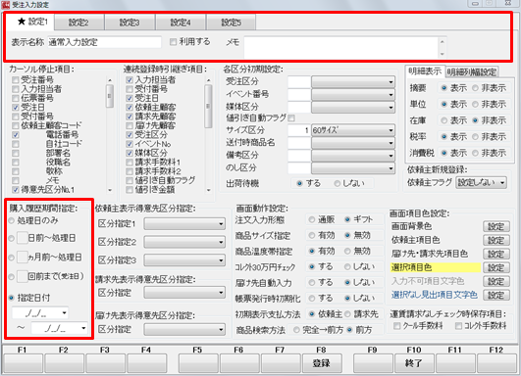Open the 区分指定2 dropdown

tap(184, 242)
